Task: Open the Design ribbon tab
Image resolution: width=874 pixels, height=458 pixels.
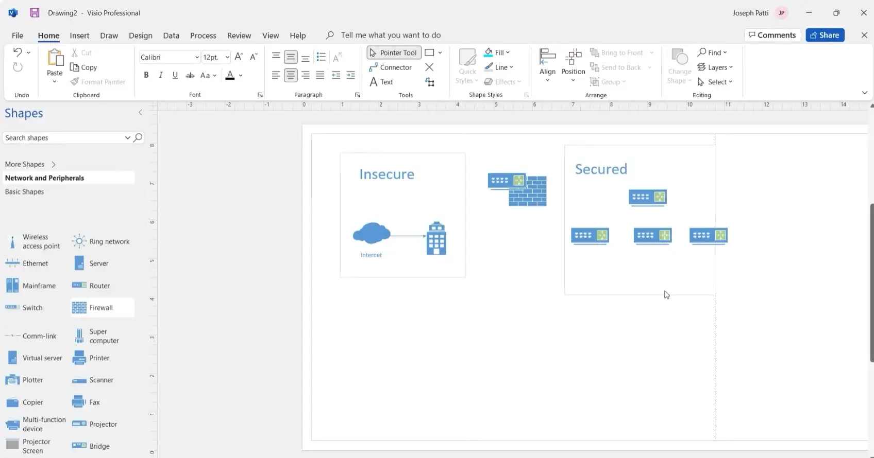Action: coord(140,36)
